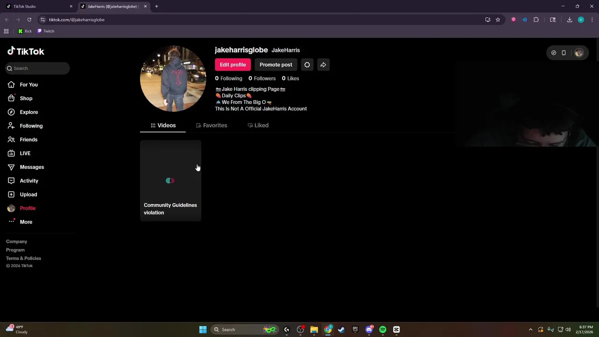Switch to the Videos tab
Image resolution: width=599 pixels, height=337 pixels.
(163, 125)
